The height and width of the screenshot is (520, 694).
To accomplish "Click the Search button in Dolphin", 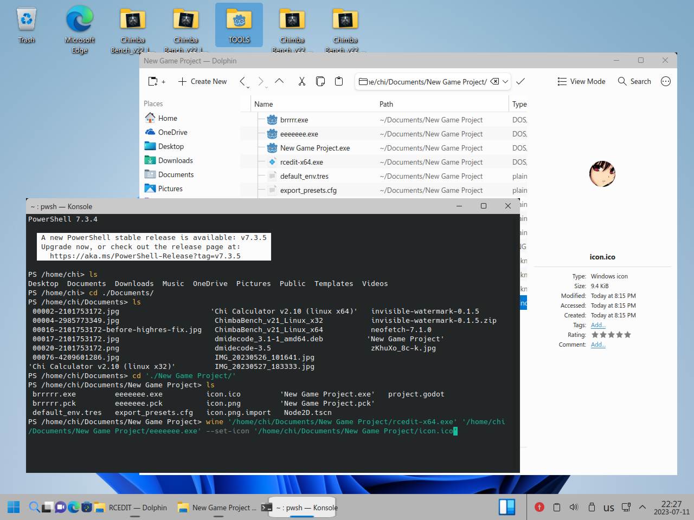I will point(634,81).
